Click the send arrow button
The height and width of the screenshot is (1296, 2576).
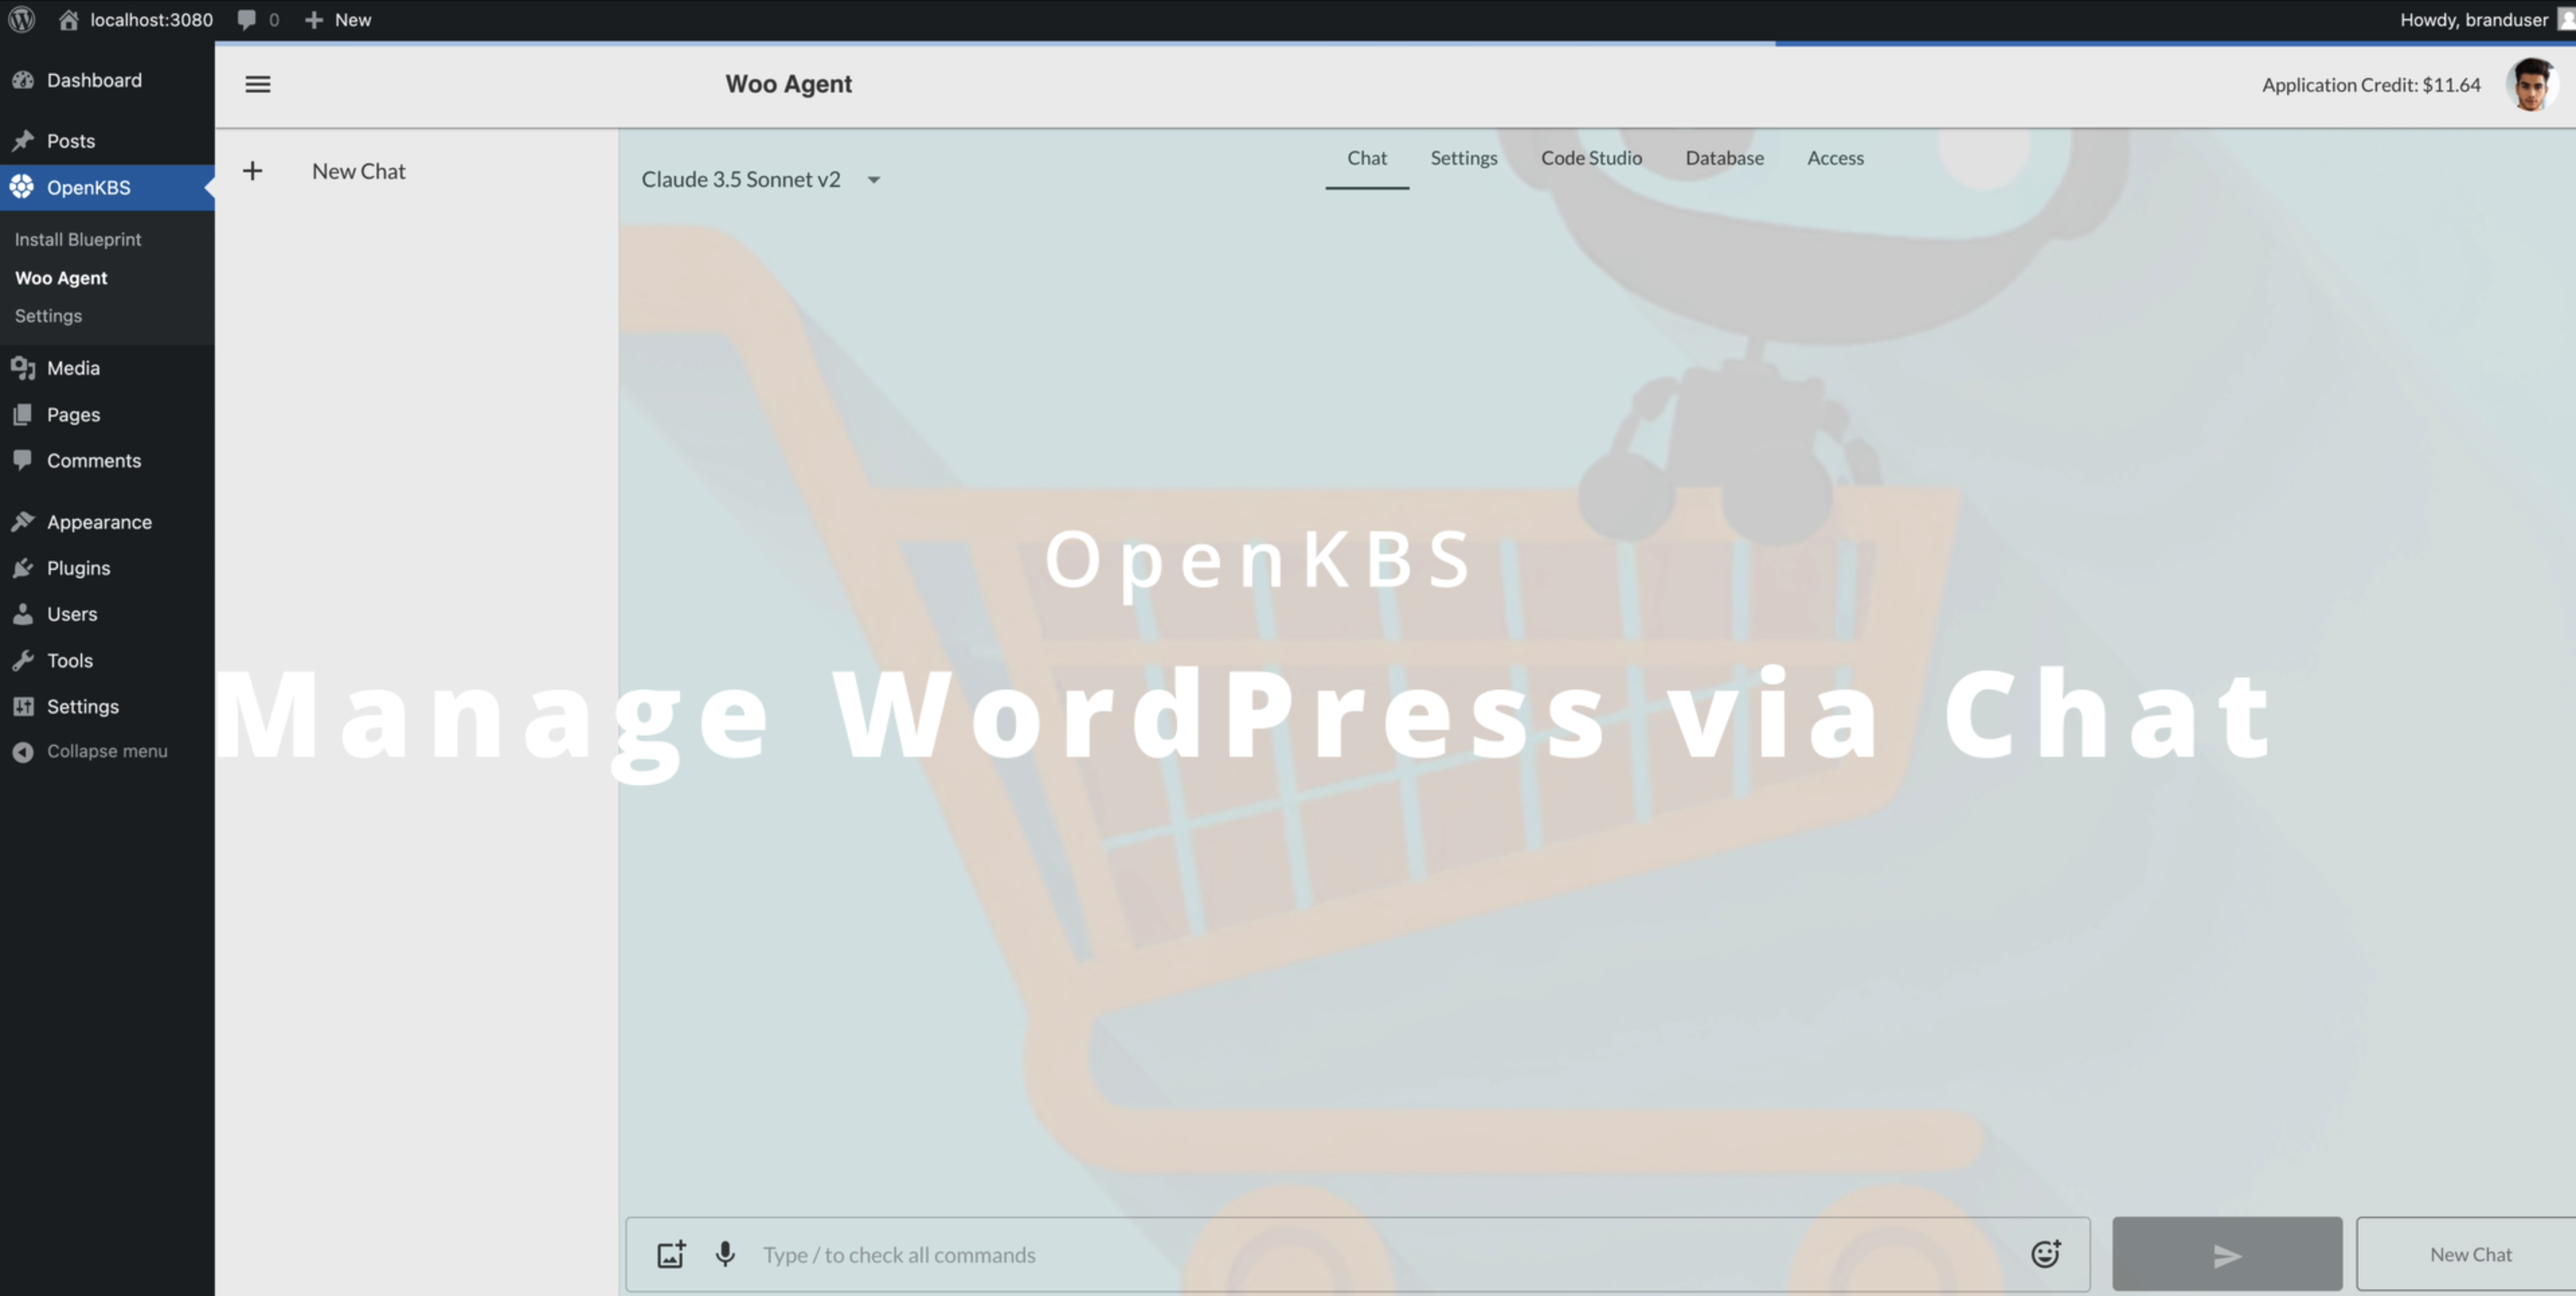tap(2227, 1254)
